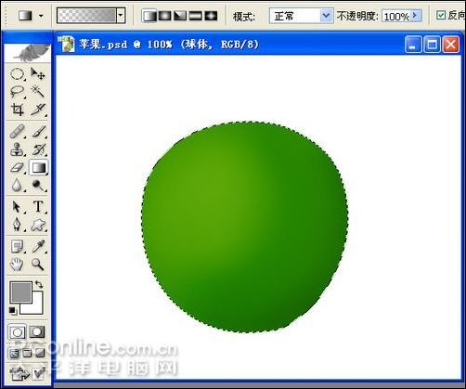466x389 pixels.
Task: Choose the diamond gradient style
Action: [x=211, y=16]
